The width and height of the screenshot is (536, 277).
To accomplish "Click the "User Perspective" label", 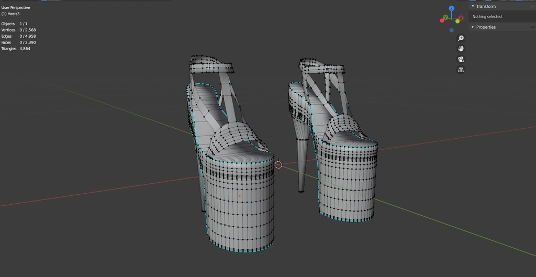I will (16, 7).
